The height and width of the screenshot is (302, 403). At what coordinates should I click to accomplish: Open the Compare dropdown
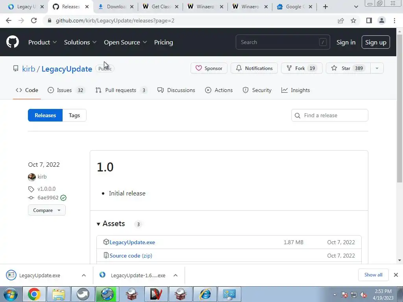tap(47, 210)
